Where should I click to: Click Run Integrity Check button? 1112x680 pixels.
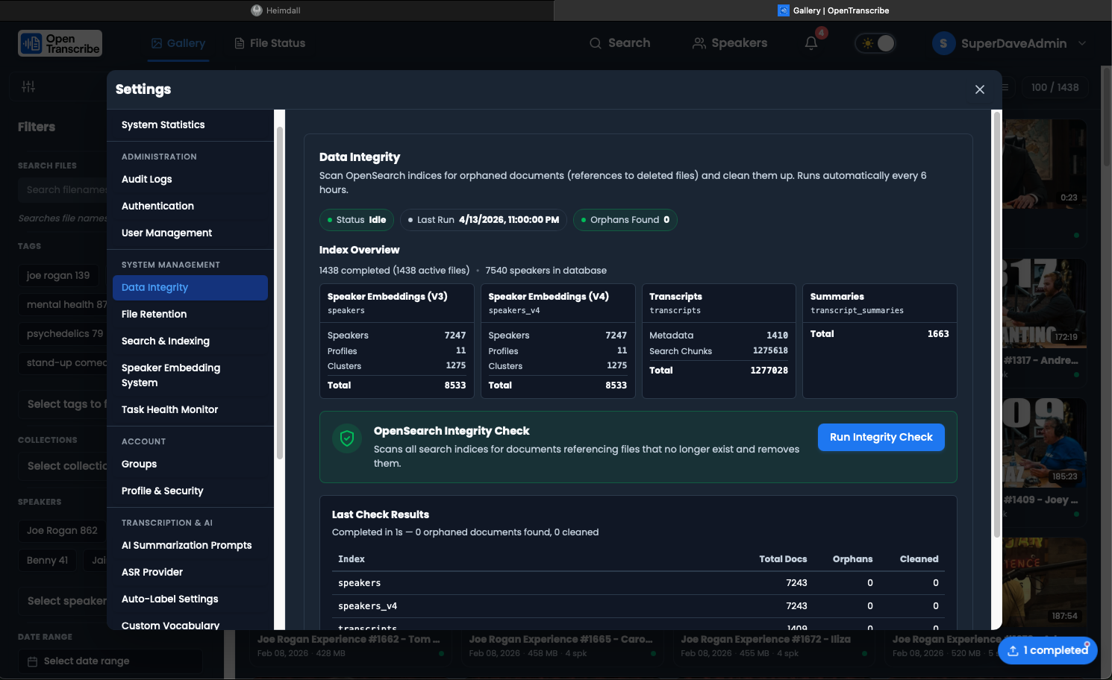pos(881,438)
